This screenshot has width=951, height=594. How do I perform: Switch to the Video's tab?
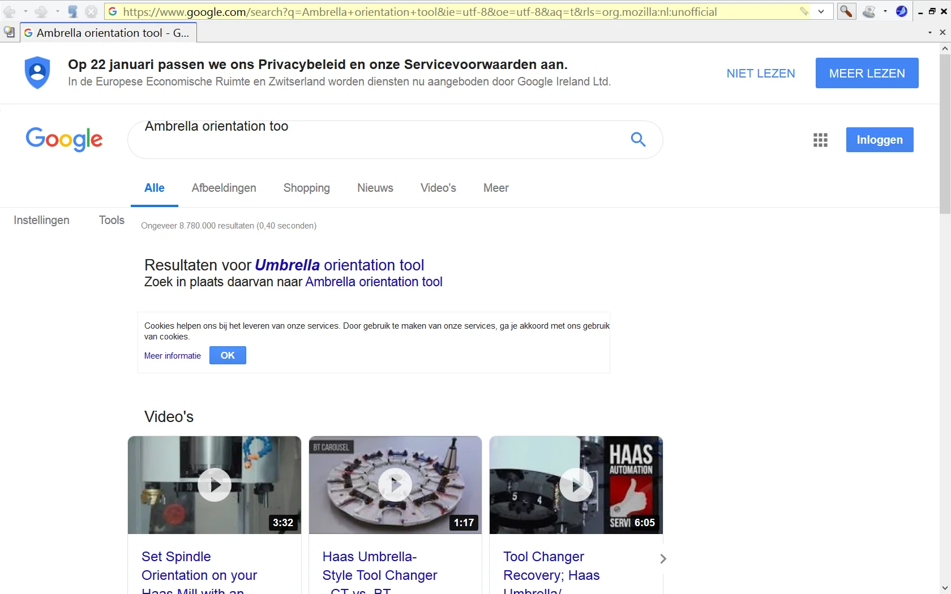pos(438,188)
